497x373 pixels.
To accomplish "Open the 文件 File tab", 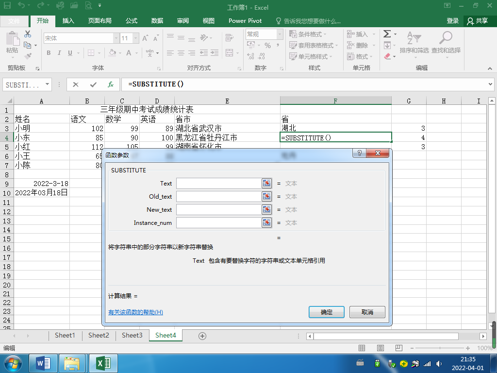I will click(x=14, y=21).
